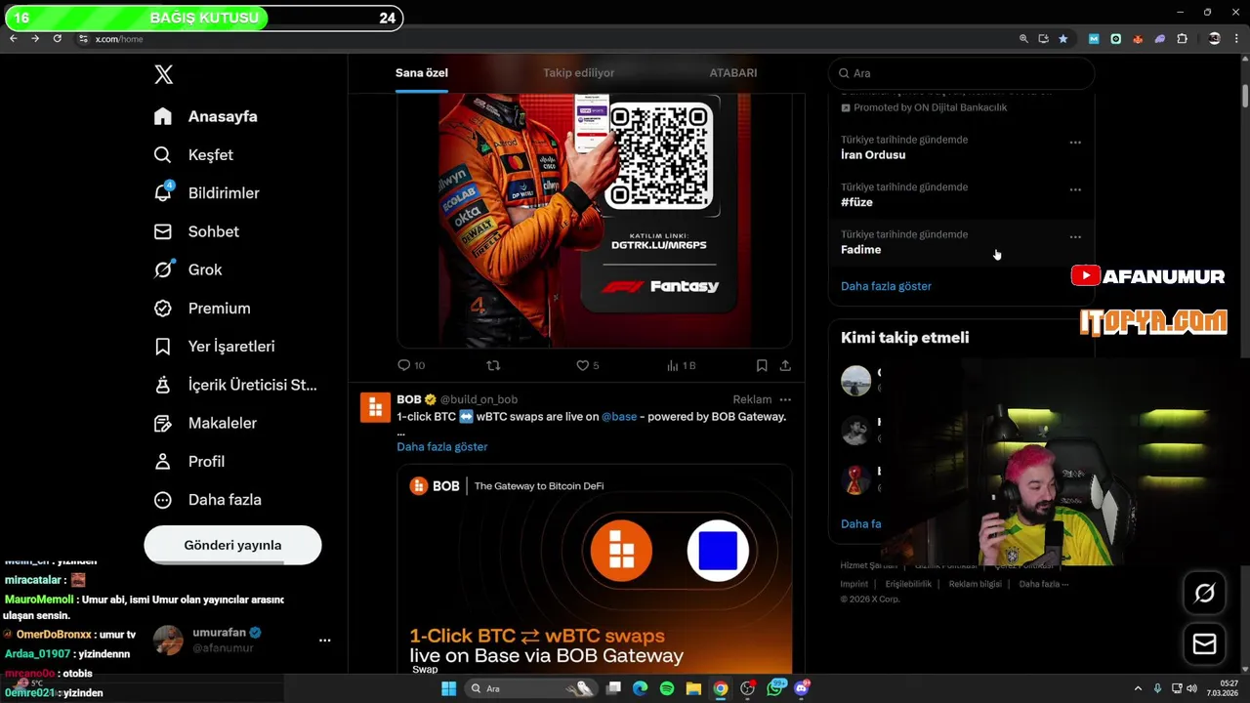Open Makaleler in the sidebar

(x=205, y=423)
